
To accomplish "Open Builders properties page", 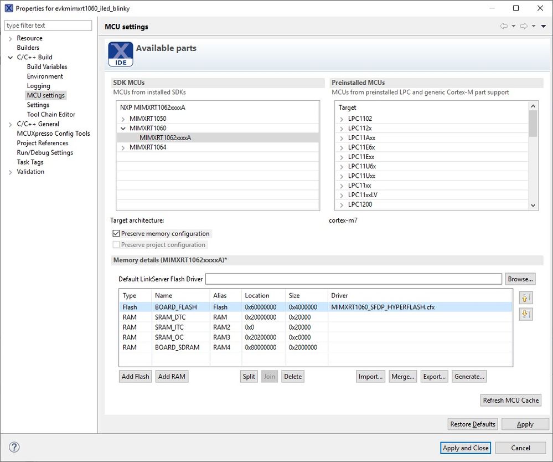I will click(x=28, y=48).
